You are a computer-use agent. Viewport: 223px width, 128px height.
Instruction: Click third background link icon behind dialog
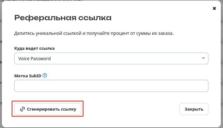tap(222, 62)
